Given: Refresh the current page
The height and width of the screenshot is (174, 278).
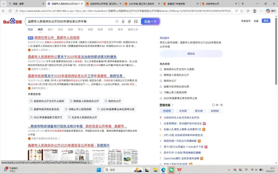Looking at the screenshot, I should click(10, 11).
